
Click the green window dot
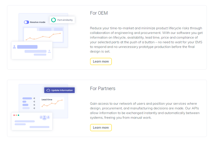pos(18,115)
